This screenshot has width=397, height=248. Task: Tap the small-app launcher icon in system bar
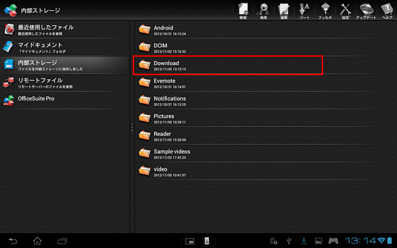pyautogui.click(x=190, y=241)
